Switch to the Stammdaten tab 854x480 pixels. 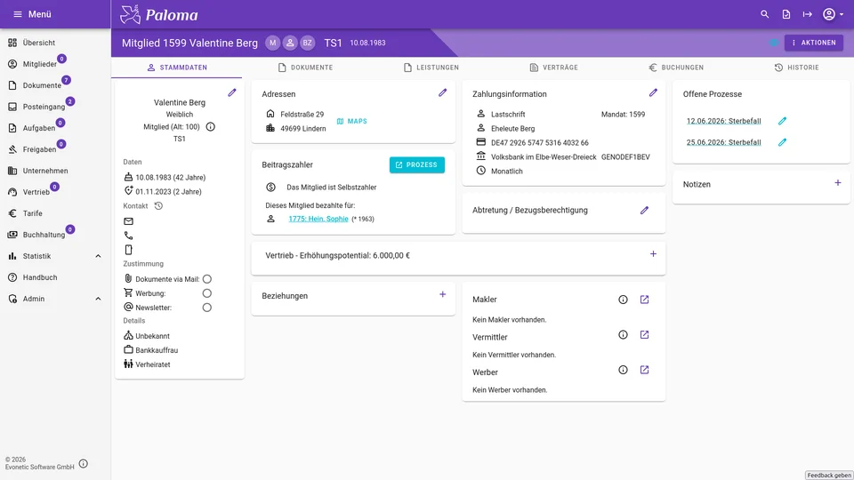(177, 68)
